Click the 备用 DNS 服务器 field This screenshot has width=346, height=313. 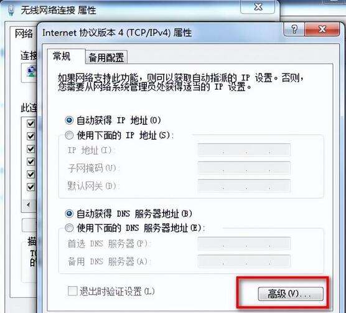point(244,261)
